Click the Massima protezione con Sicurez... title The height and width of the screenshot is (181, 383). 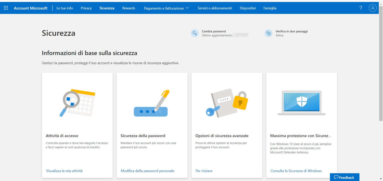point(301,136)
